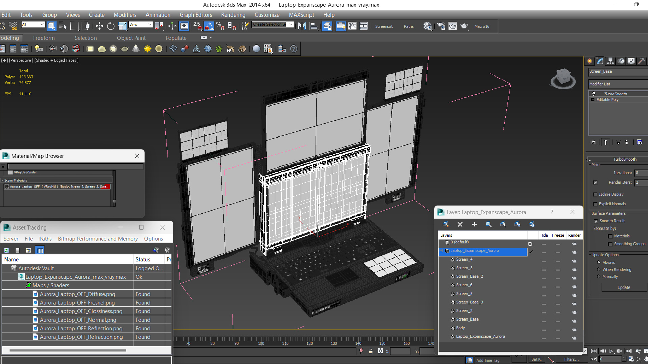Screen dimensions: 648x364
Task: Switch to Object Paint ribbon tab
Action: [x=131, y=38]
